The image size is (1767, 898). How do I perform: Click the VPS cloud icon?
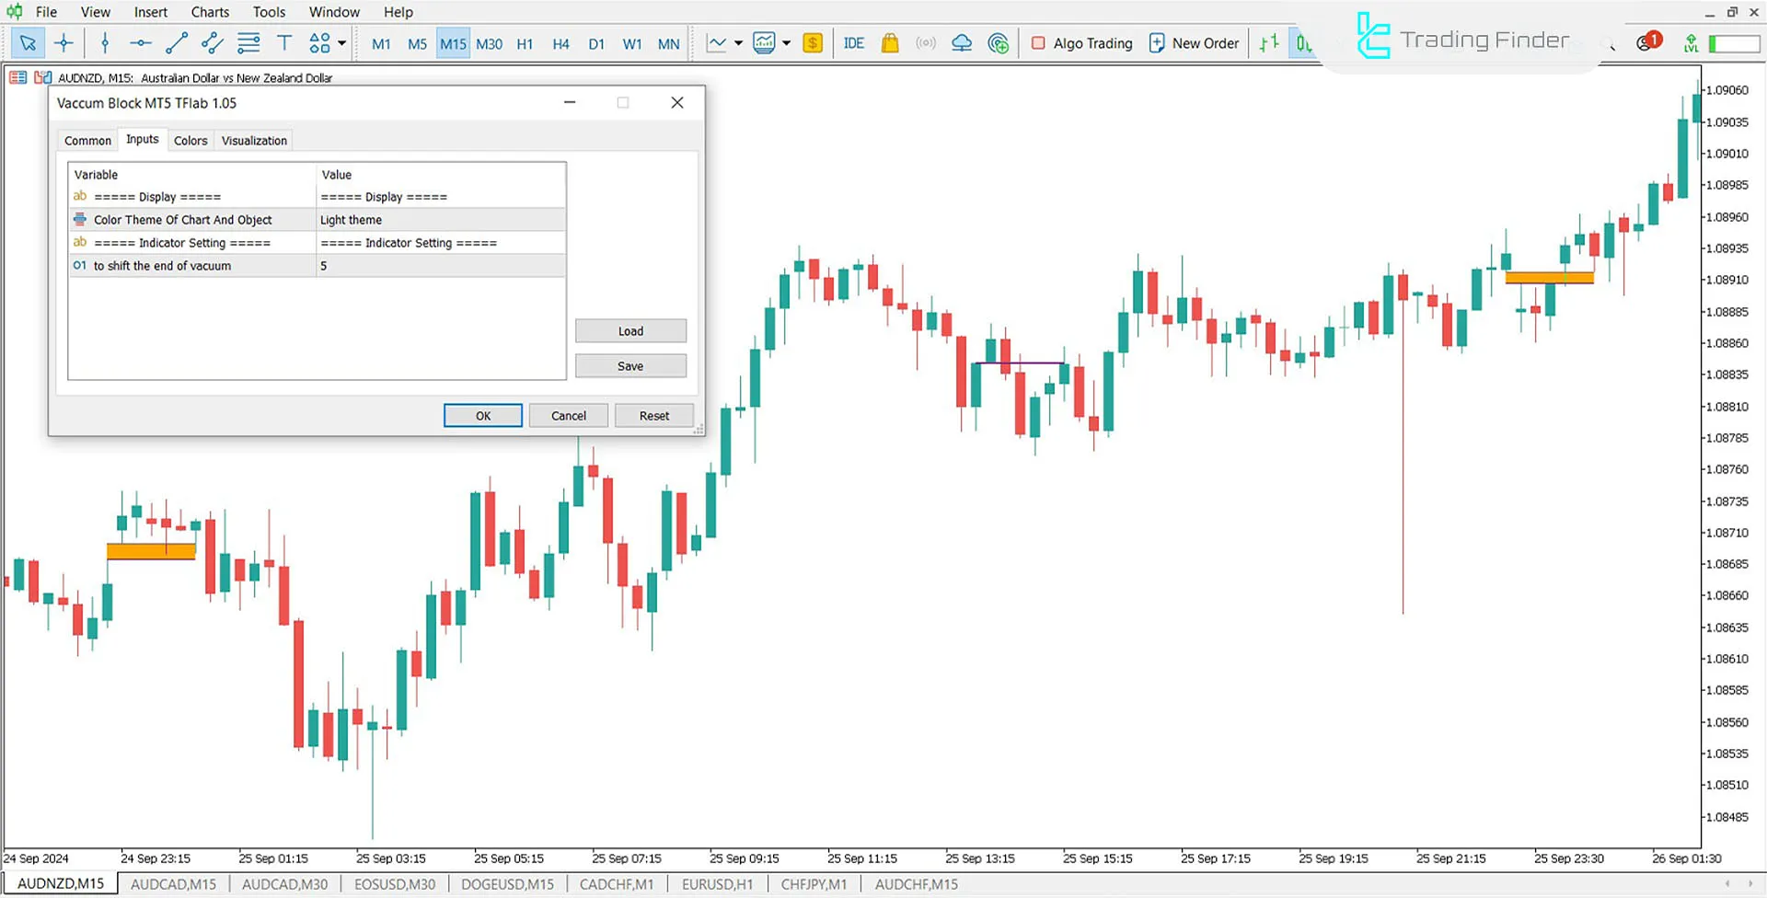point(961,43)
